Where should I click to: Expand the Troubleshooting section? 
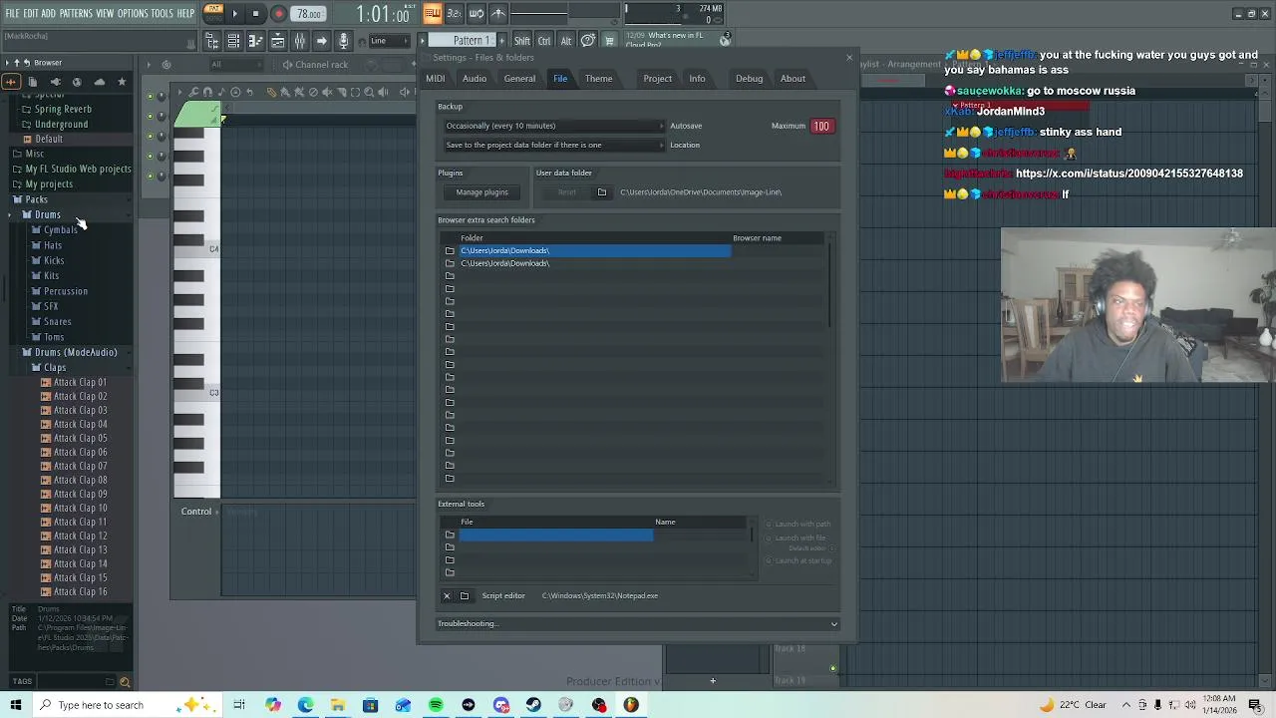pyautogui.click(x=638, y=624)
